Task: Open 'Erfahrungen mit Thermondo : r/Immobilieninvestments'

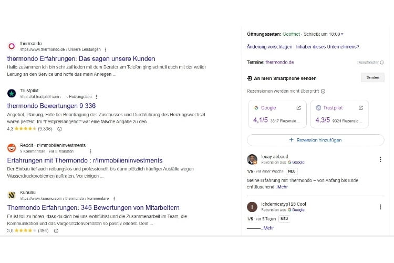Action: (85, 160)
